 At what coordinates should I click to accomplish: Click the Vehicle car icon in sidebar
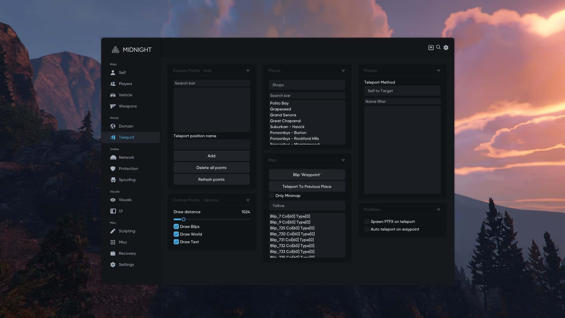[x=113, y=95]
